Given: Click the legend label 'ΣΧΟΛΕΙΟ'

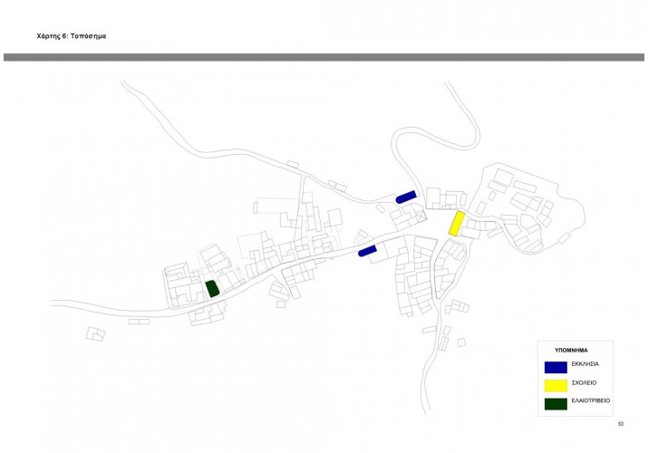Looking at the screenshot, I should pos(584,383).
